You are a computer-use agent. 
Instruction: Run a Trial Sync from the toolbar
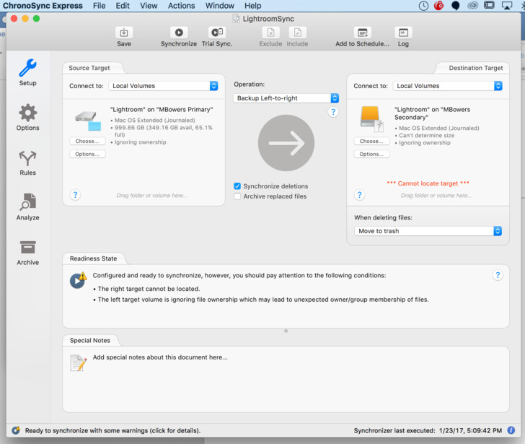pos(217,32)
